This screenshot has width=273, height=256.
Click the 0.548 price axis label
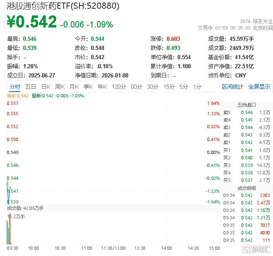12,152
